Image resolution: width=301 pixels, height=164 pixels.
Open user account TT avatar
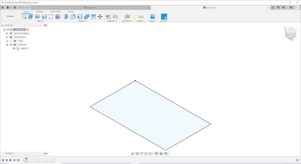tap(297, 8)
